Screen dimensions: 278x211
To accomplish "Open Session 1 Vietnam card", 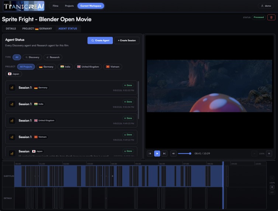I will [x=71, y=137].
